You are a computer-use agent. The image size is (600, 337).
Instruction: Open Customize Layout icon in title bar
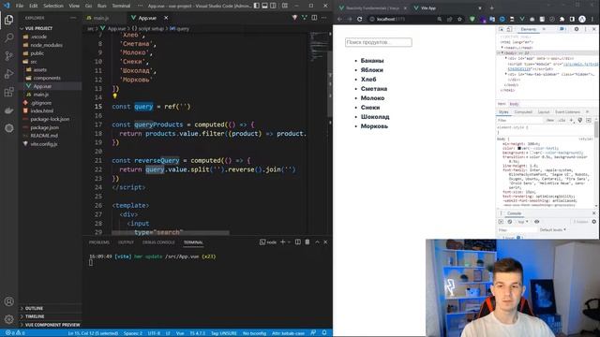(285, 6)
